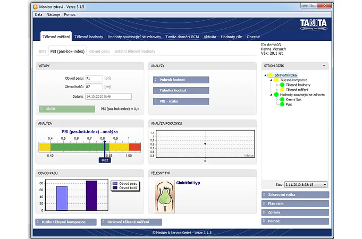Select the BMI sub-tab
The height and width of the screenshot is (239, 362).
click(43, 52)
